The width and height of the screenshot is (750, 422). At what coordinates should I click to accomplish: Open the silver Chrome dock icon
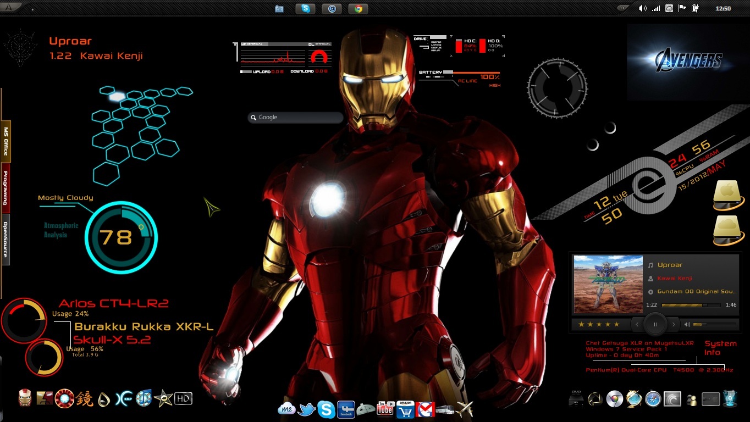(614, 399)
